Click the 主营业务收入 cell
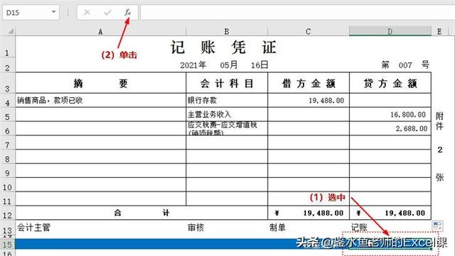The image size is (455, 256). tap(227, 114)
